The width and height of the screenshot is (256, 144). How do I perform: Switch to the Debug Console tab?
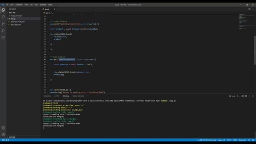tap(78, 96)
